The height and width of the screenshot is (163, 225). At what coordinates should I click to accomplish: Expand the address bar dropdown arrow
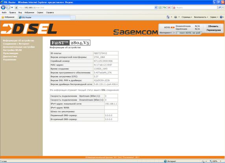[156, 7]
